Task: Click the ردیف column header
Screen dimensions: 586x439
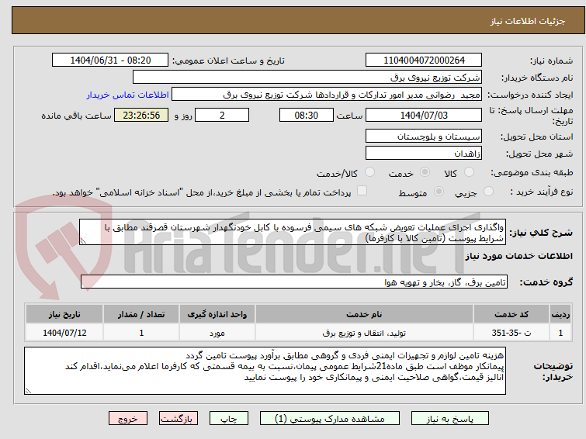Action: (x=560, y=314)
